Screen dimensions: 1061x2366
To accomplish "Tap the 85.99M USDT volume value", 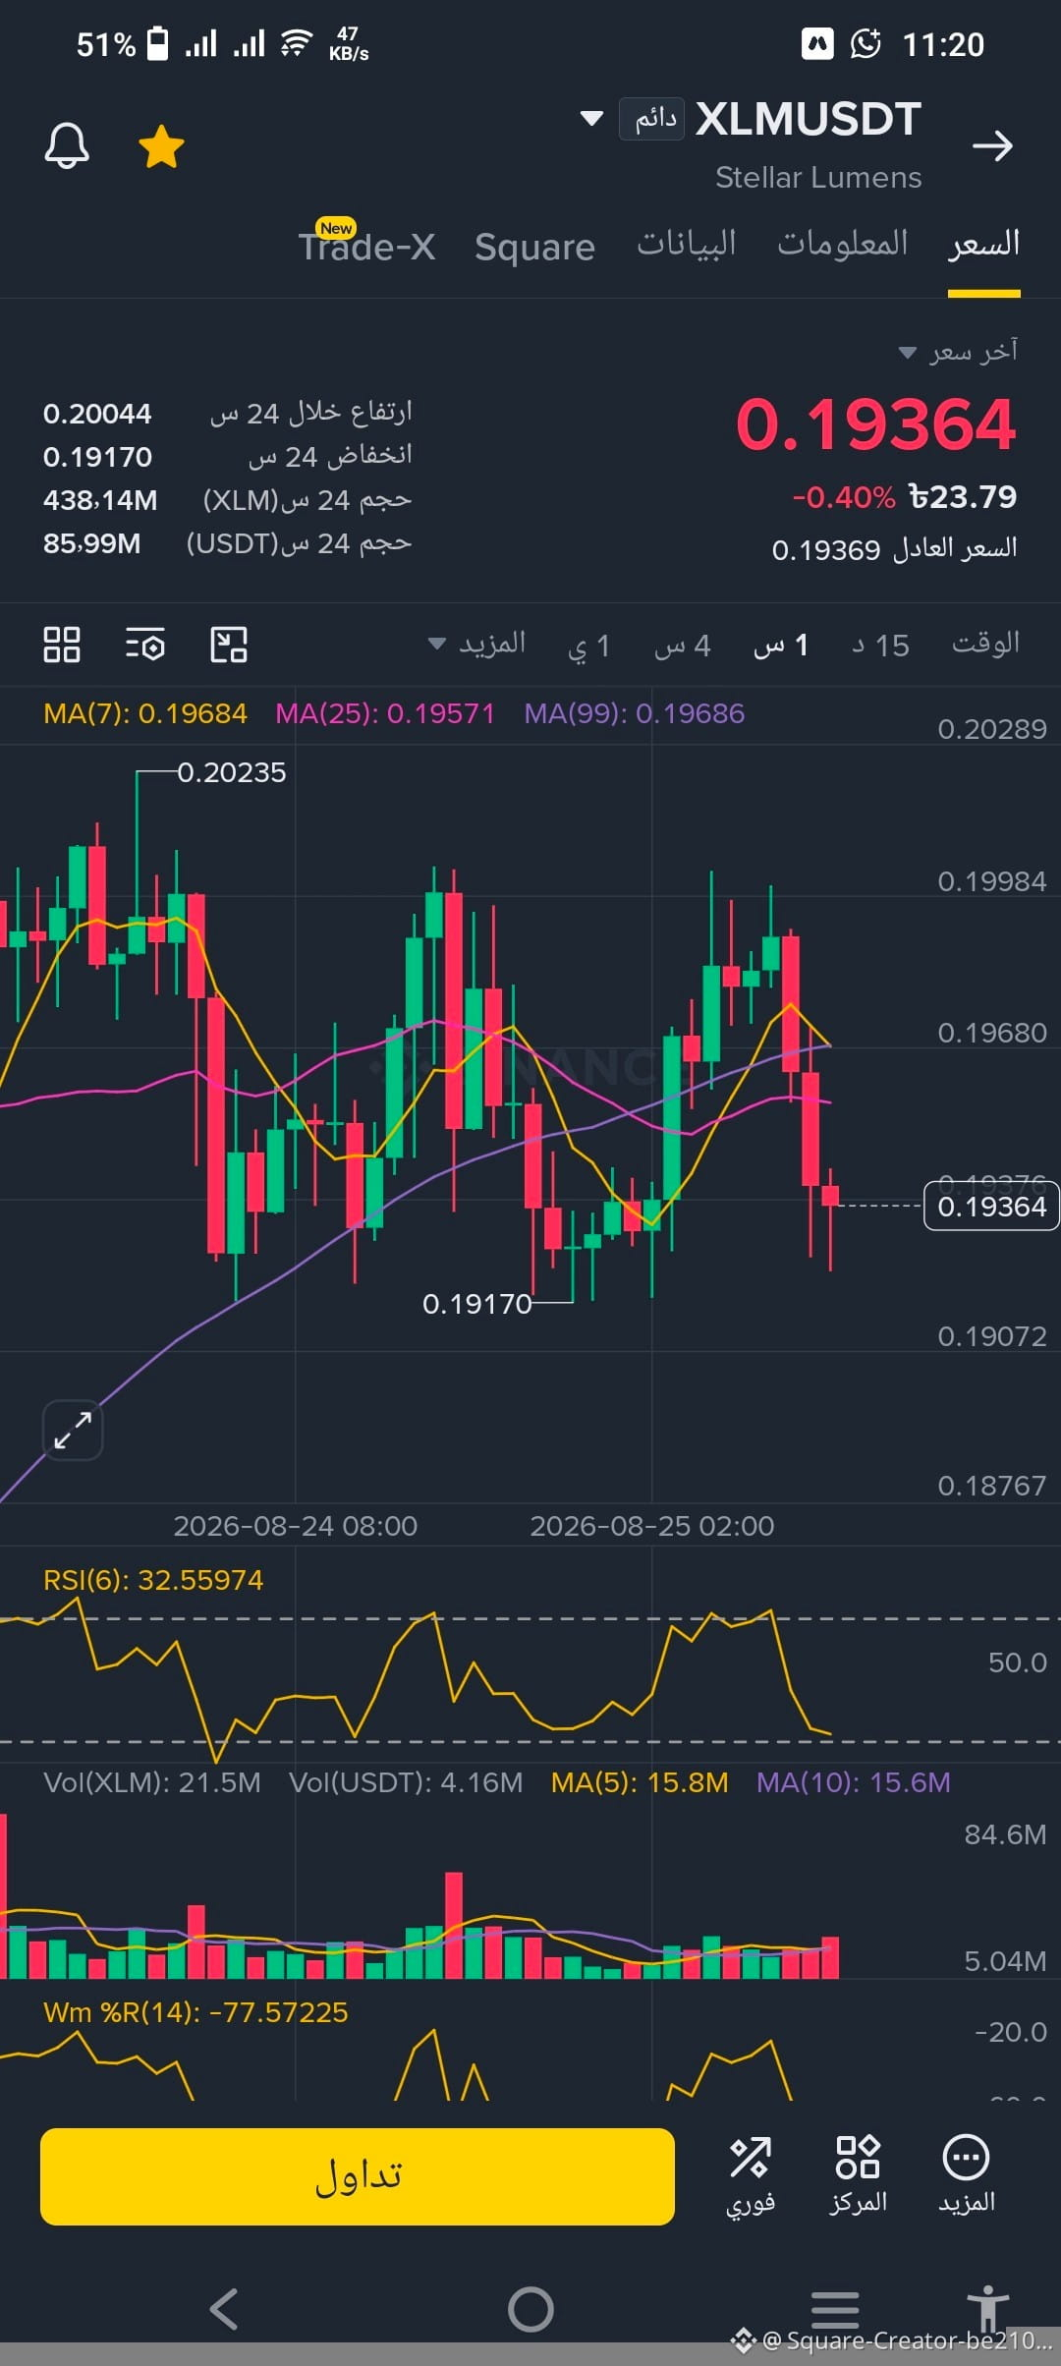I will 91,543.
